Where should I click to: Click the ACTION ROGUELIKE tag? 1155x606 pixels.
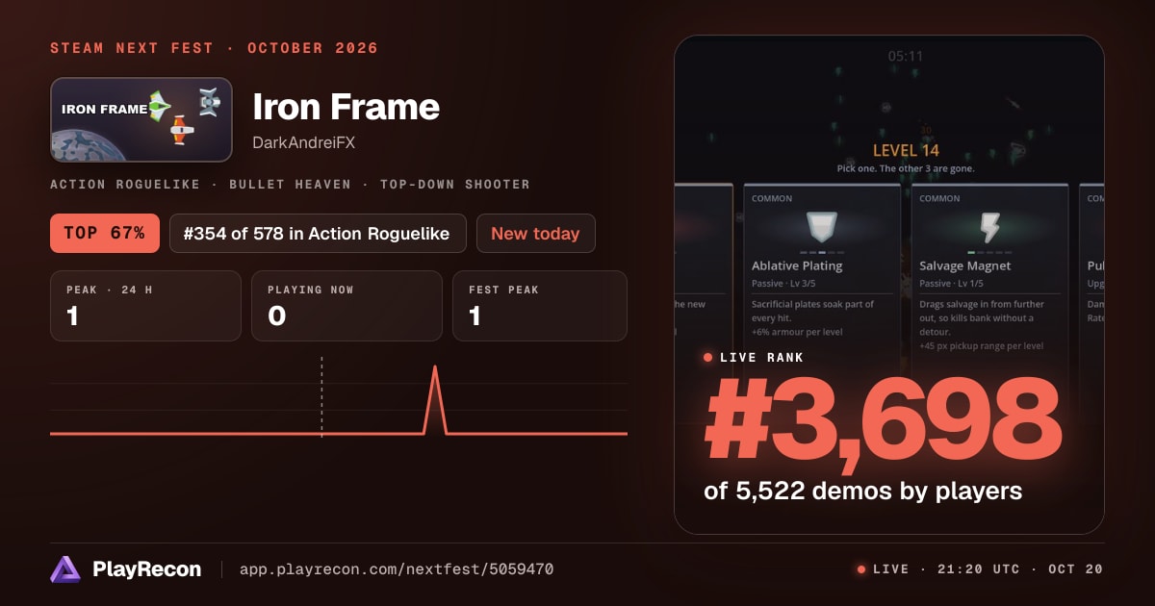[126, 184]
